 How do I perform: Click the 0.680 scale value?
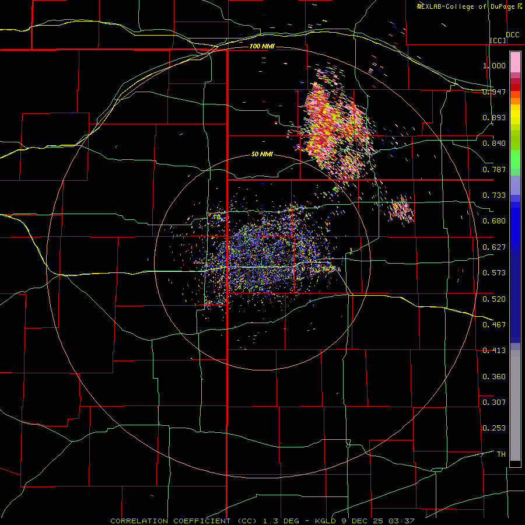(x=494, y=221)
